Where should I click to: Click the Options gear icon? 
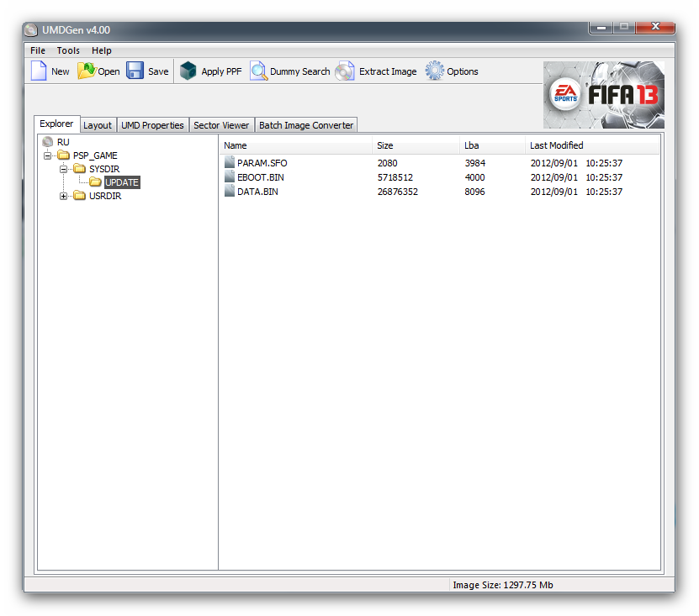coord(434,71)
